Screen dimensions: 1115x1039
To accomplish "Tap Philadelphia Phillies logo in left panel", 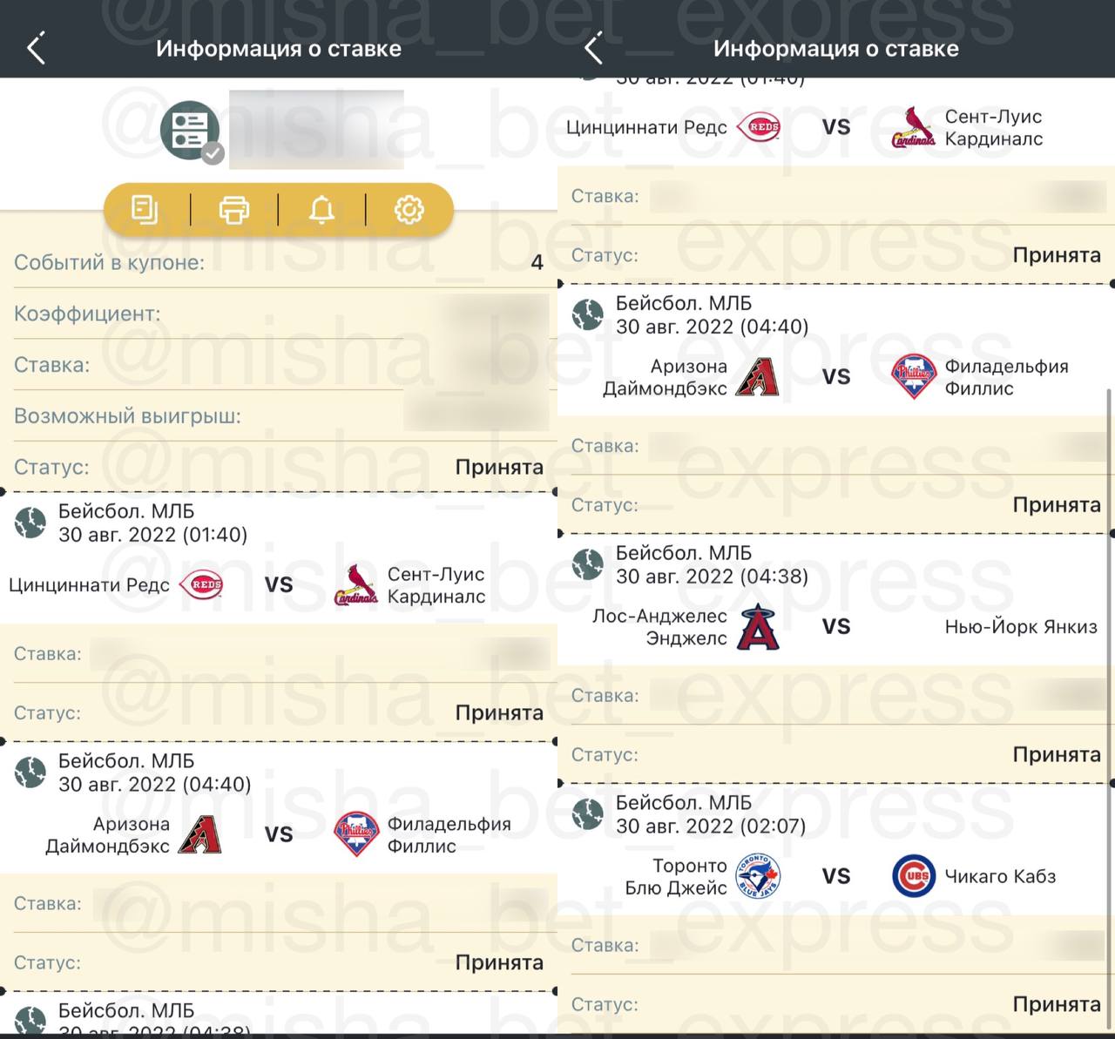I will pos(356,835).
